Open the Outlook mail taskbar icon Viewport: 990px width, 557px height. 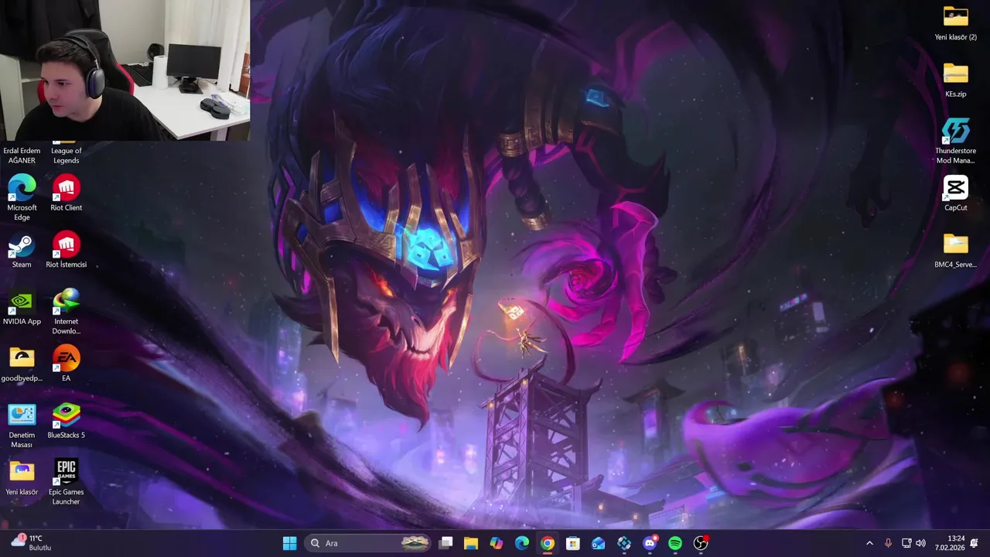pyautogui.click(x=599, y=543)
